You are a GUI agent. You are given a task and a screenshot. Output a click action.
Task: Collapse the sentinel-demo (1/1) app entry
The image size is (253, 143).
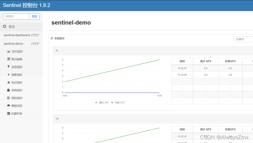click(21, 44)
